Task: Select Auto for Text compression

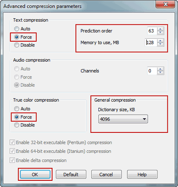Action: [22, 29]
